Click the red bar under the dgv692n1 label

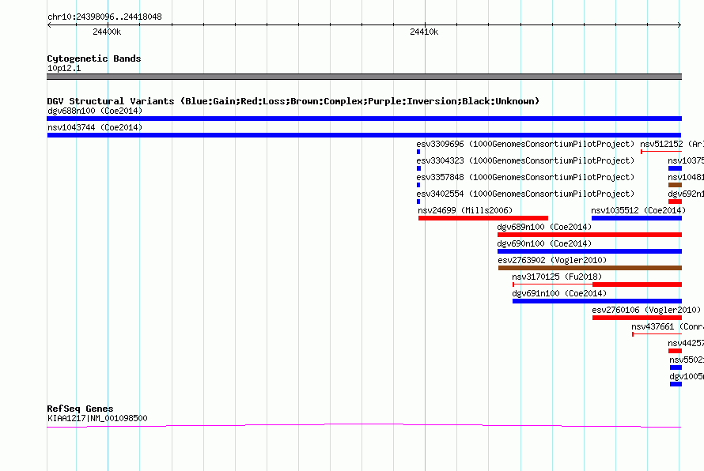675,202
